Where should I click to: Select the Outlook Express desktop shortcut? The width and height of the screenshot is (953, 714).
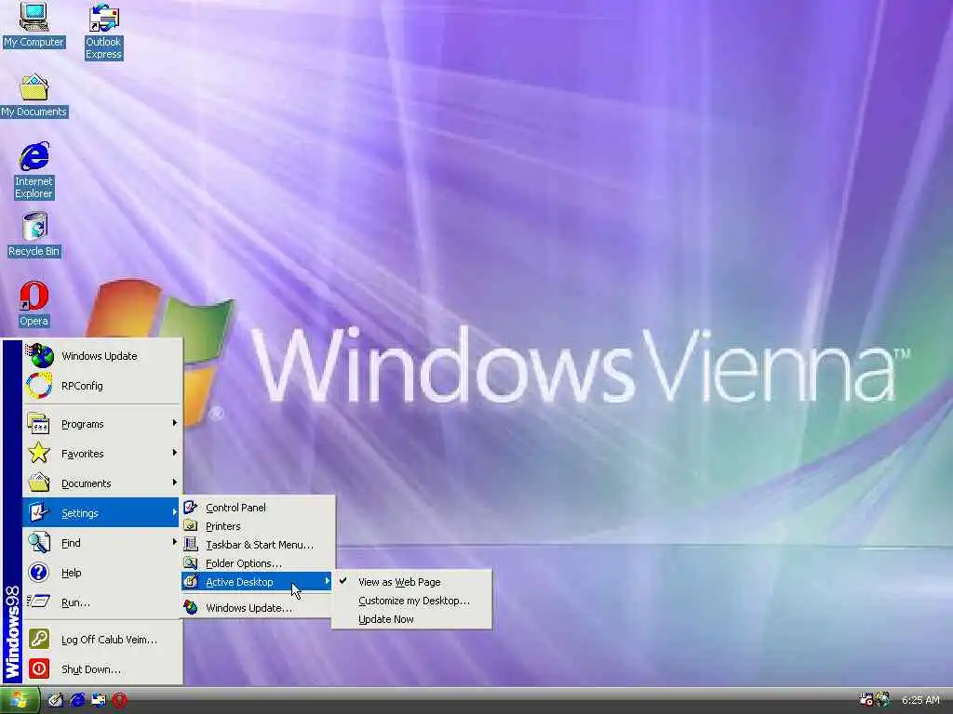[x=103, y=32]
